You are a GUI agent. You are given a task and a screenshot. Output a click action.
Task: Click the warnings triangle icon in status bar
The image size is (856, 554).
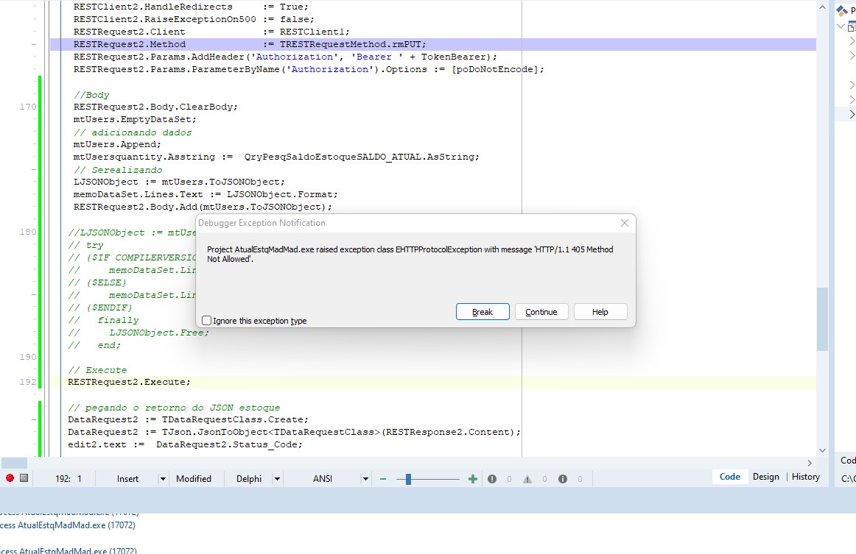[x=527, y=479]
